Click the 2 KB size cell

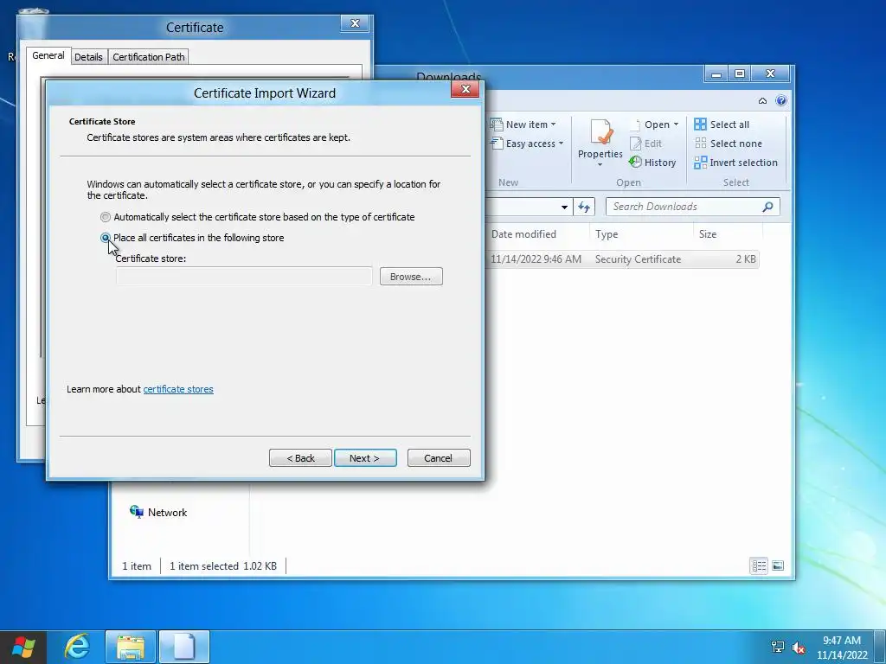click(x=745, y=259)
